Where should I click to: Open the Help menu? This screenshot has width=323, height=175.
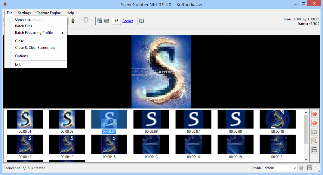coord(70,13)
